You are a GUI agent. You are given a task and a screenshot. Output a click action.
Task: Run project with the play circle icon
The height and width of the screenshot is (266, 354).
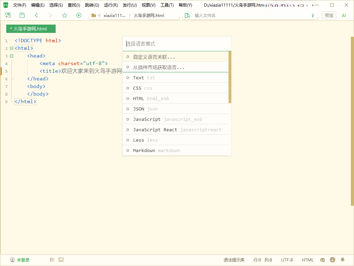[x=78, y=15]
